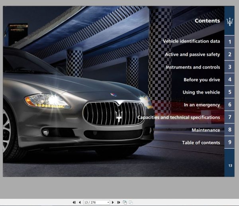Viewport: 239px width, 206px height.
Task: Open chapter 1 tab
Action: 229,41
